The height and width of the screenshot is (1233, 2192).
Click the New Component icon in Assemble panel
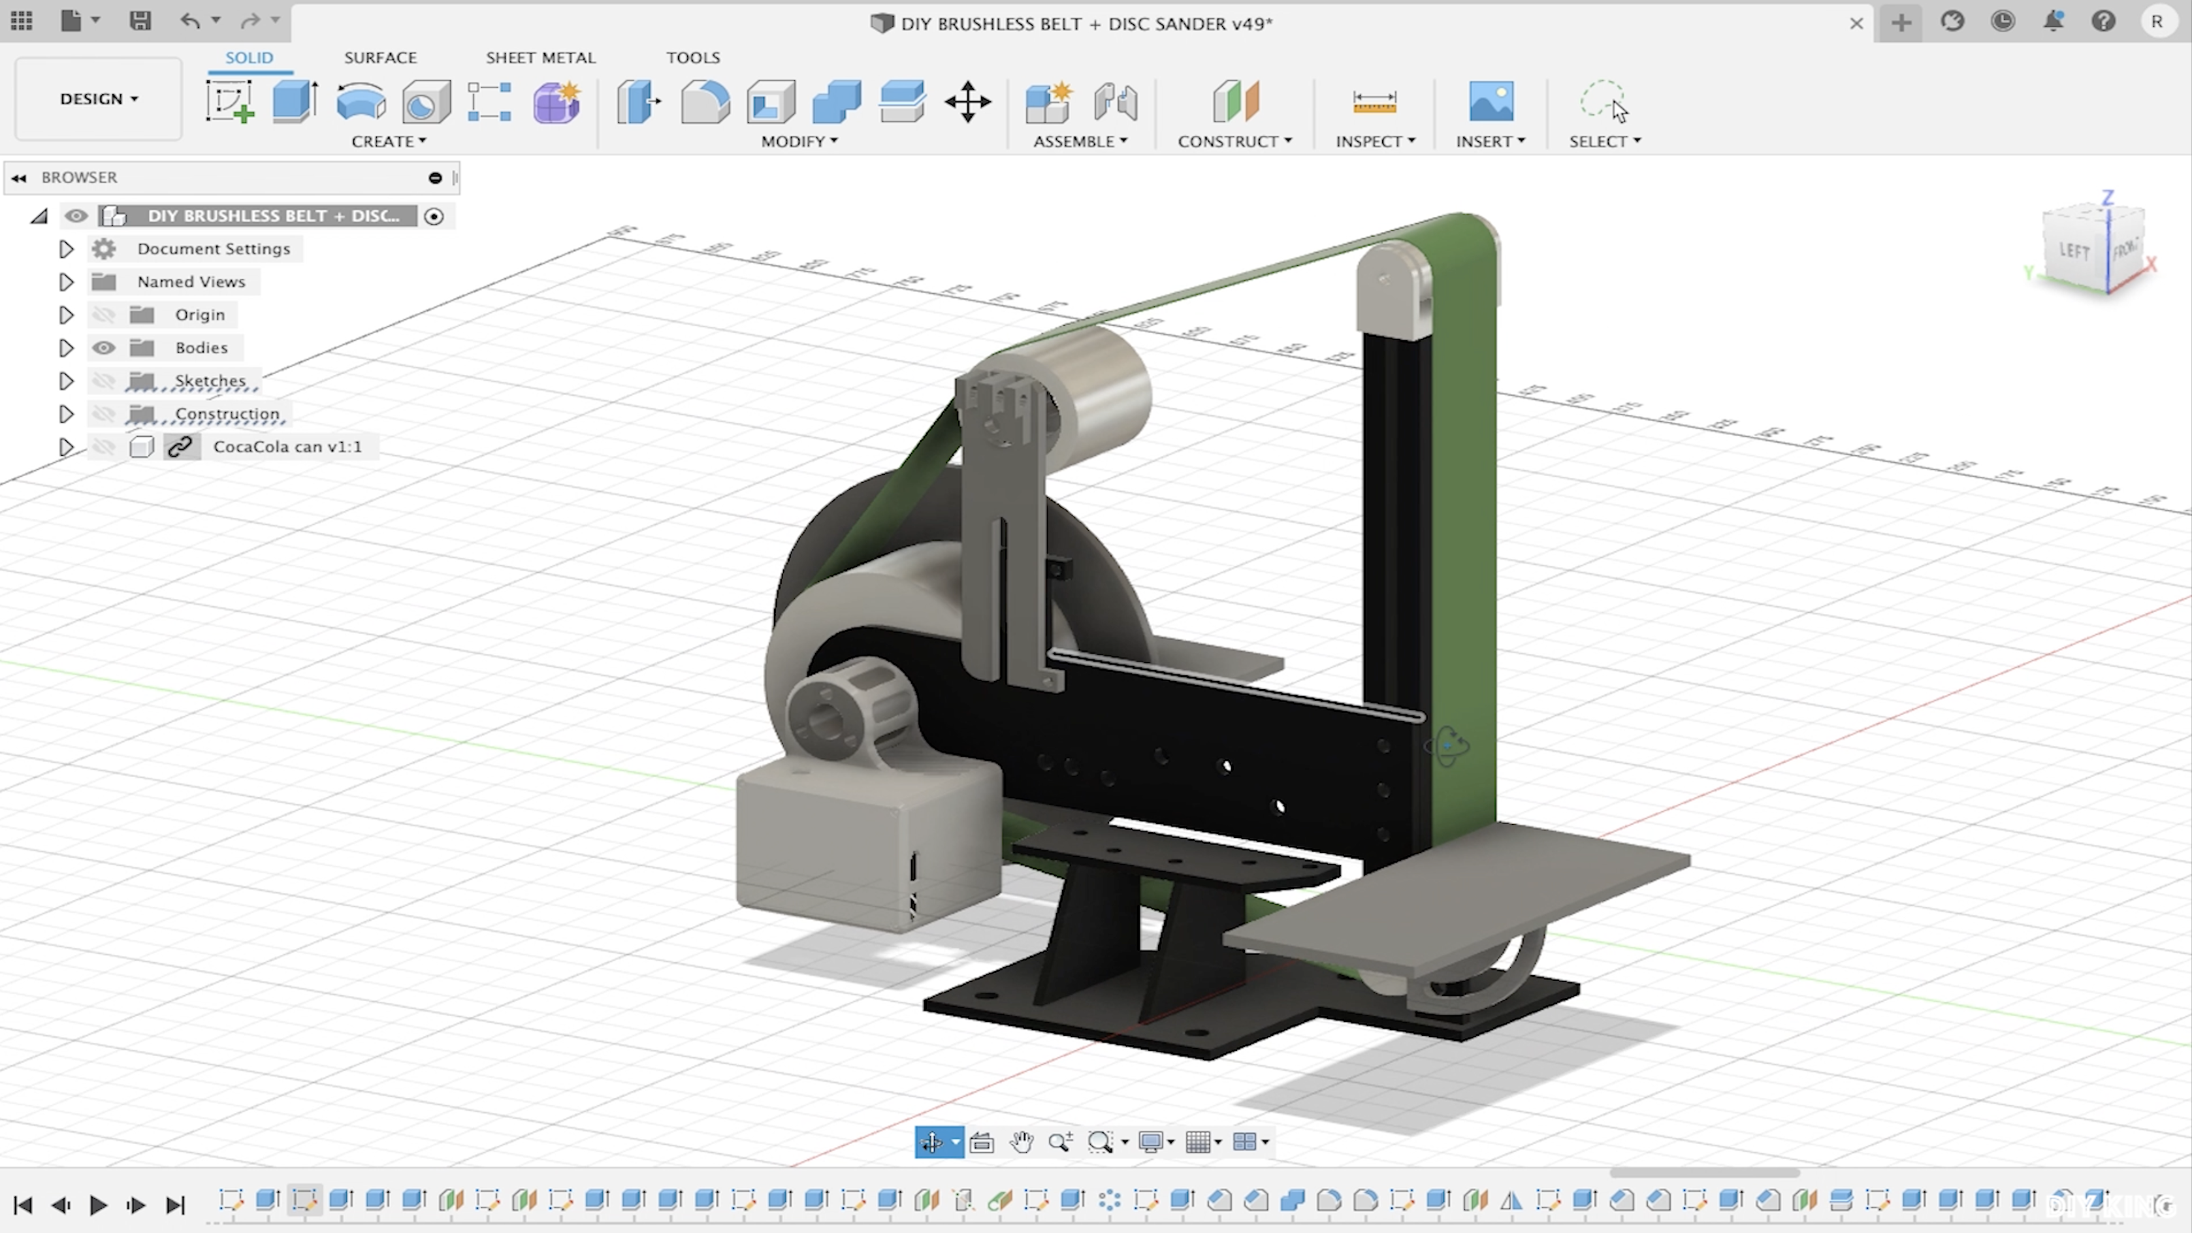click(1048, 102)
